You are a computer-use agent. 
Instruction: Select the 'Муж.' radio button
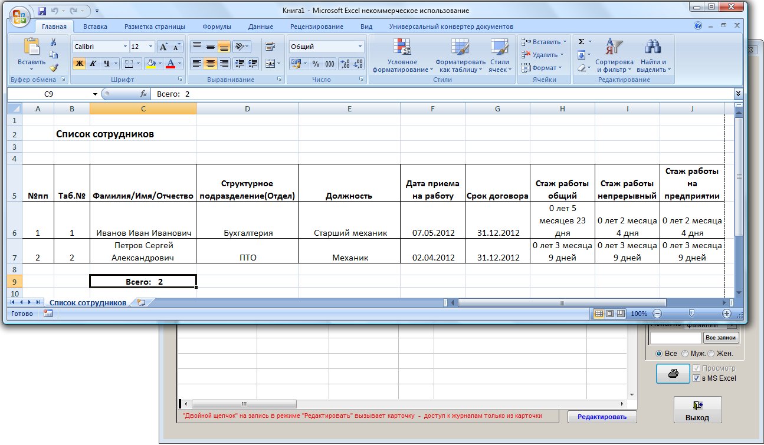(x=685, y=354)
